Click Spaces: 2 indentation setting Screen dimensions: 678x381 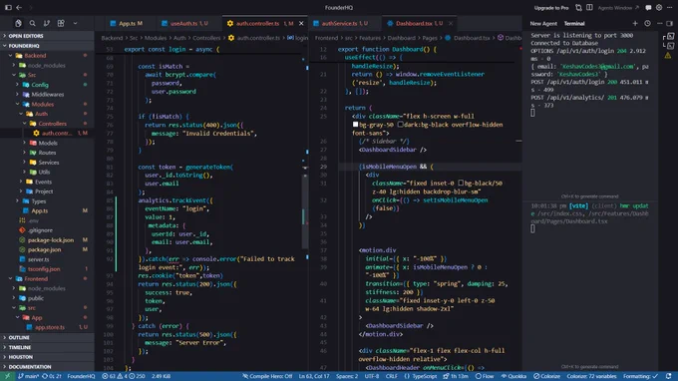(347, 376)
